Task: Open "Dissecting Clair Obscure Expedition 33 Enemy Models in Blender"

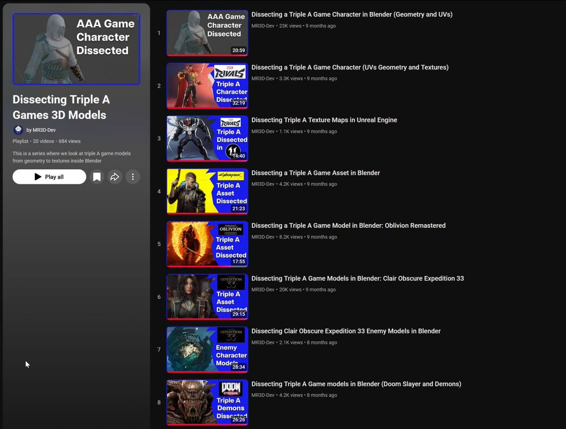Action: [346, 331]
